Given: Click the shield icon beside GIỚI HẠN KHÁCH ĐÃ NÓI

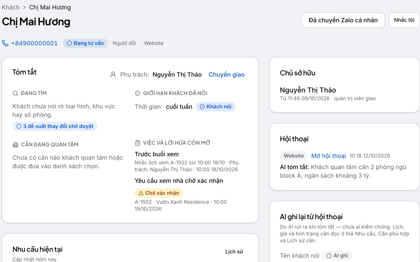Looking at the screenshot, I should tap(138, 93).
